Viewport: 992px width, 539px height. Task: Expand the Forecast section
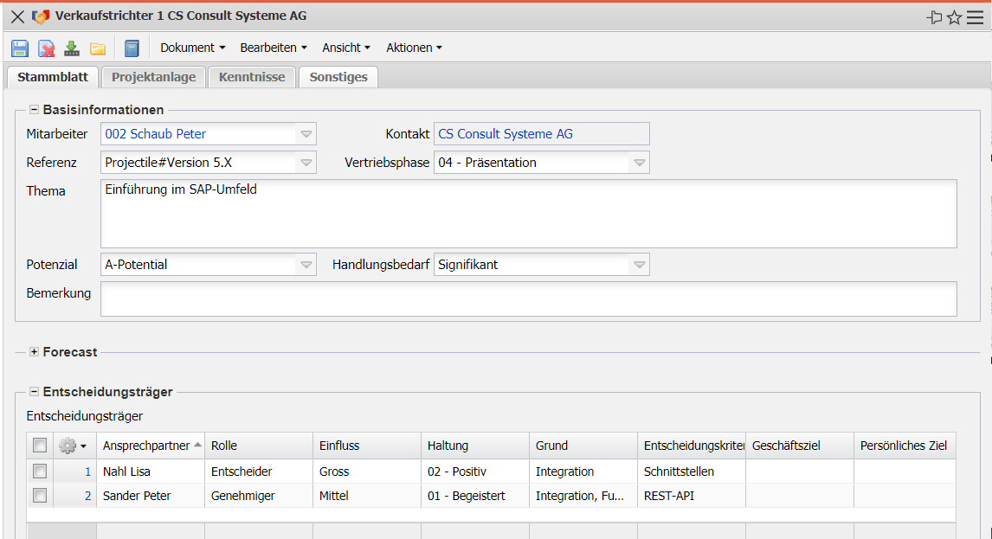pyautogui.click(x=35, y=352)
